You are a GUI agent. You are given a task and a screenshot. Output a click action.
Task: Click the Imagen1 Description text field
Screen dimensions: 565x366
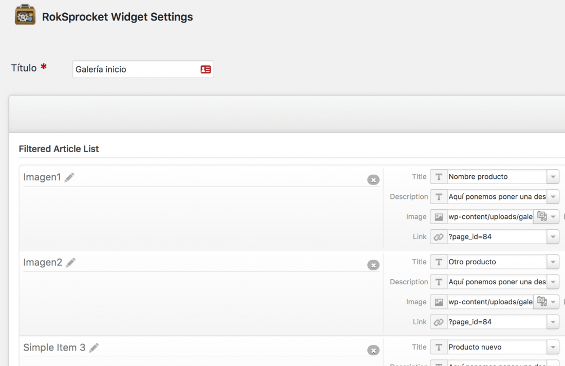coord(497,197)
